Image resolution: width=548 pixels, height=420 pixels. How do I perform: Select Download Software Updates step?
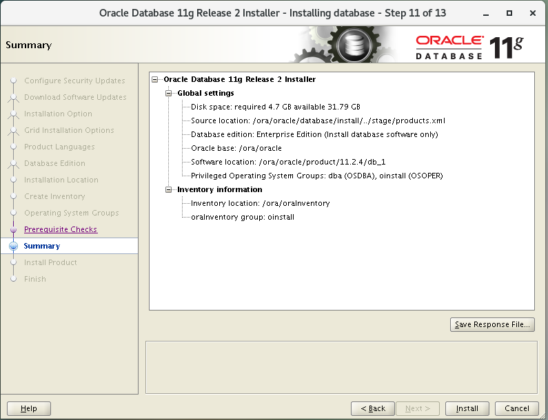pos(75,97)
